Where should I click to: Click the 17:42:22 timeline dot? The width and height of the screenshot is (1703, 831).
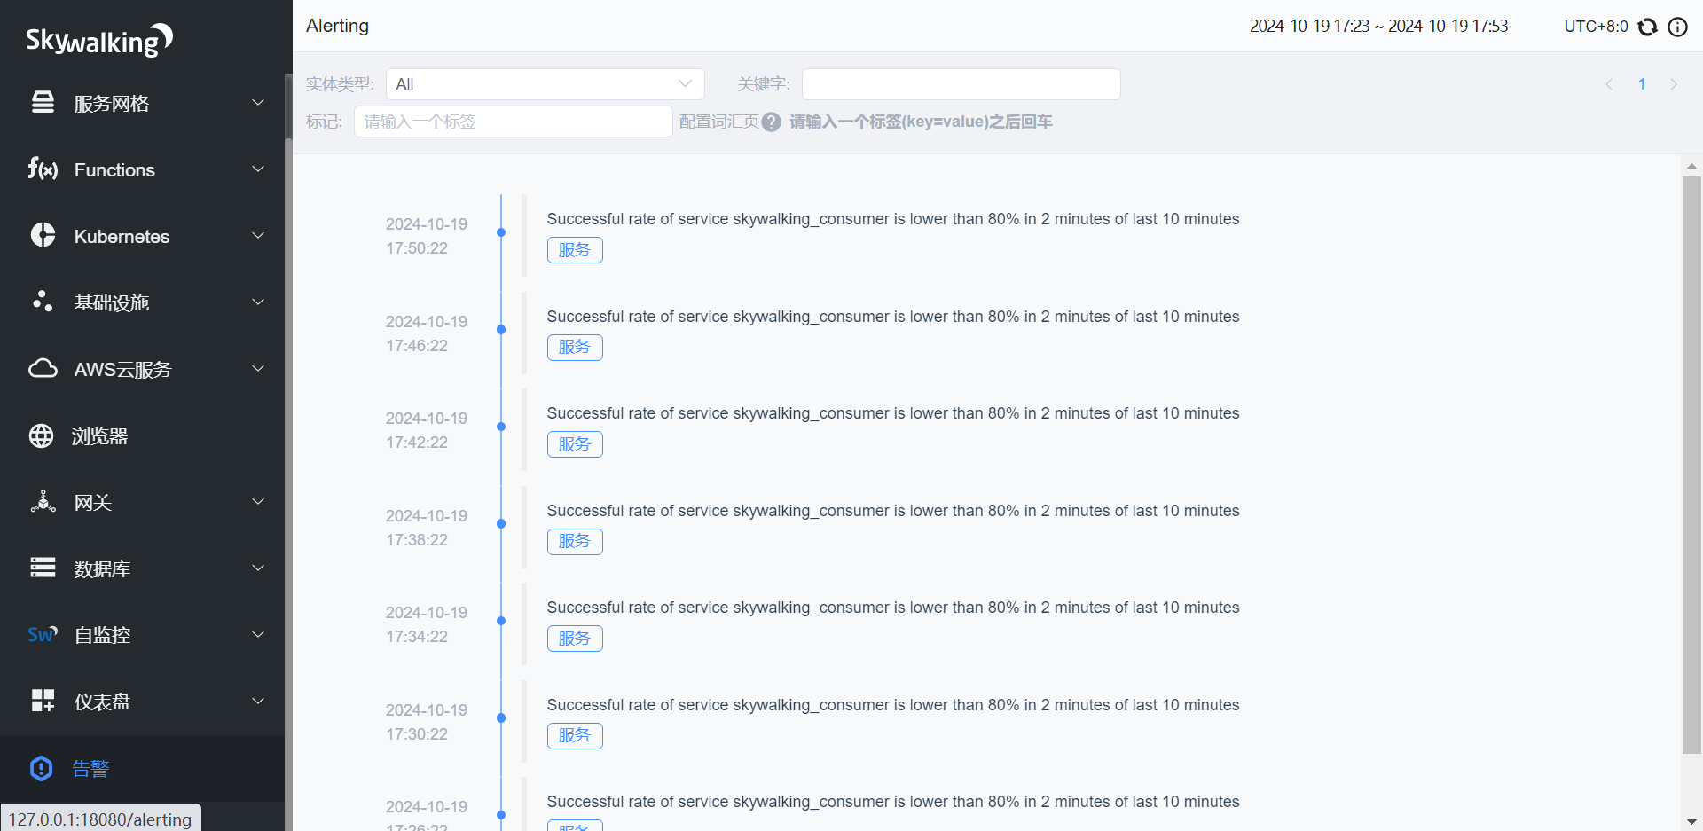[x=501, y=427]
